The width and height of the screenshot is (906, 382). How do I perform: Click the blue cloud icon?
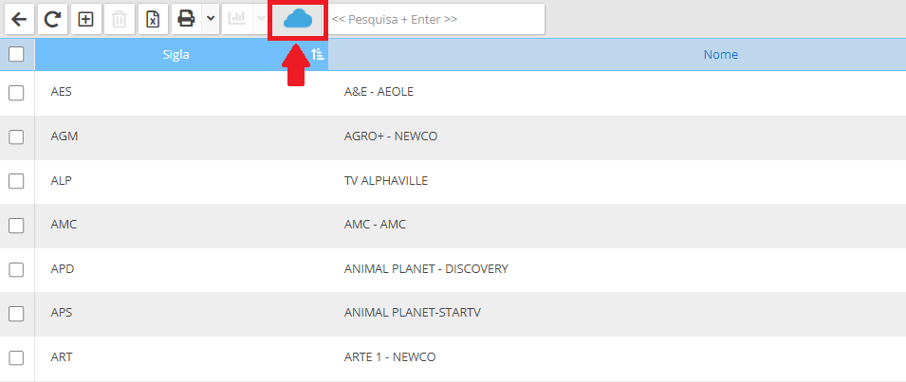(x=298, y=20)
